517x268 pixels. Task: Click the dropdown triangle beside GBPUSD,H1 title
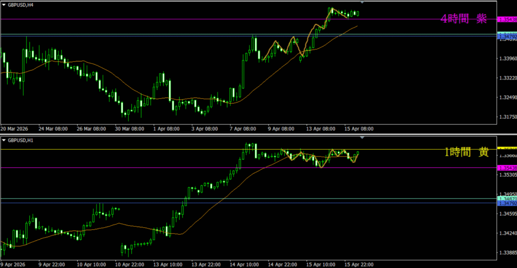pos(4,139)
